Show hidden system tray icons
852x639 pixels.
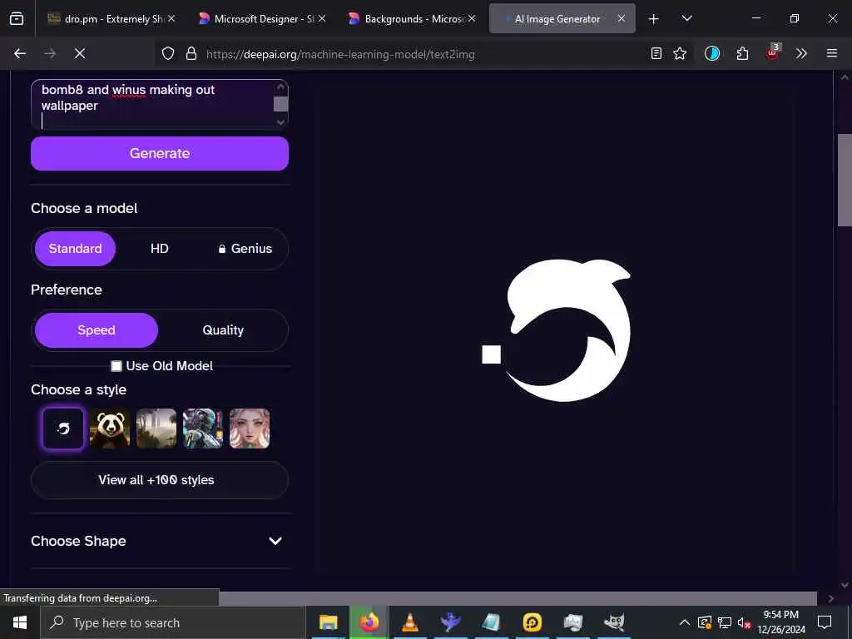tap(685, 622)
